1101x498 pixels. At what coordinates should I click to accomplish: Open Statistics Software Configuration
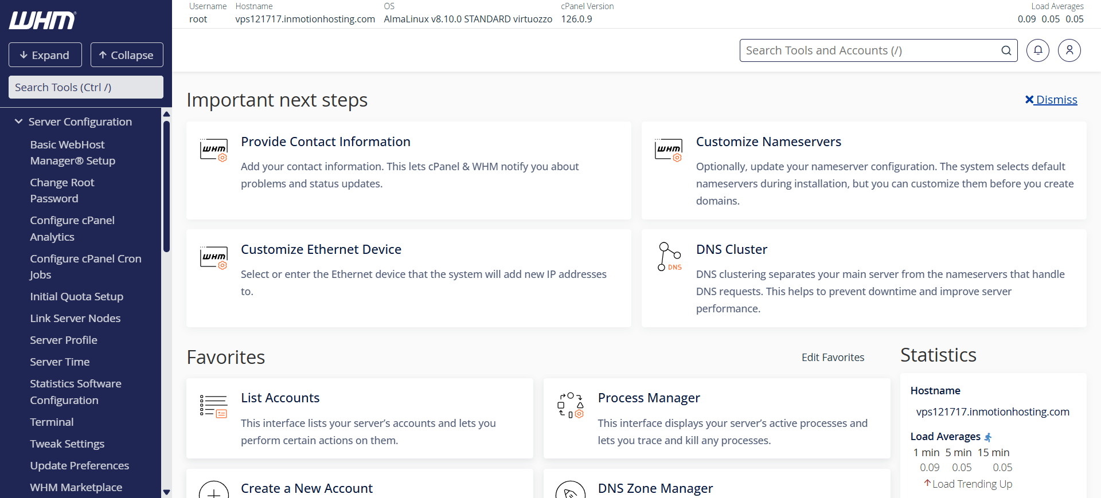click(76, 392)
